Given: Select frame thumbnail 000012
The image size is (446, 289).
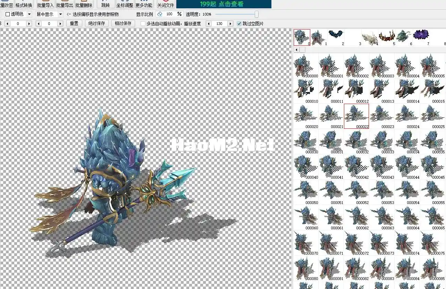Looking at the screenshot, I should point(356,91).
